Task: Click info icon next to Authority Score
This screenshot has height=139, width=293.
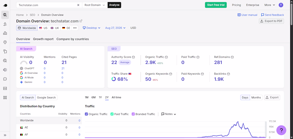Action: [133, 57]
